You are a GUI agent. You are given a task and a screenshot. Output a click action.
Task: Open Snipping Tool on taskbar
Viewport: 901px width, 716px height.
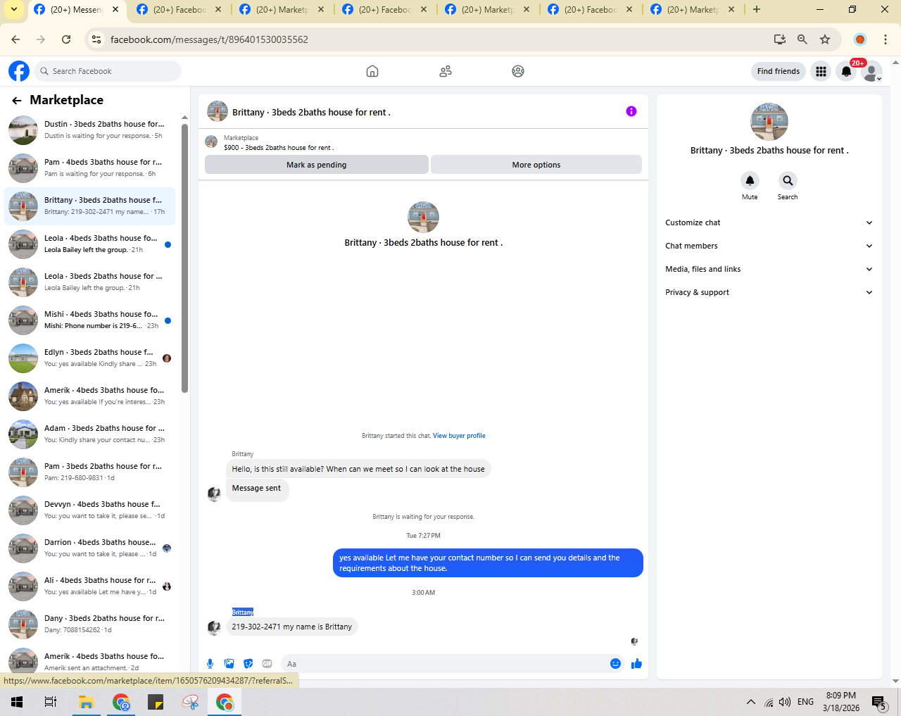point(190,702)
